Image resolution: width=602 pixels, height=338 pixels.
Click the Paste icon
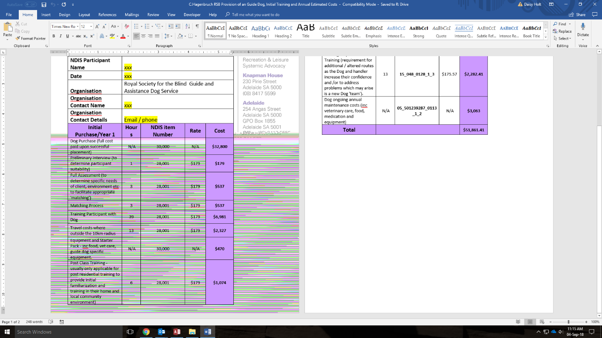tap(7, 27)
